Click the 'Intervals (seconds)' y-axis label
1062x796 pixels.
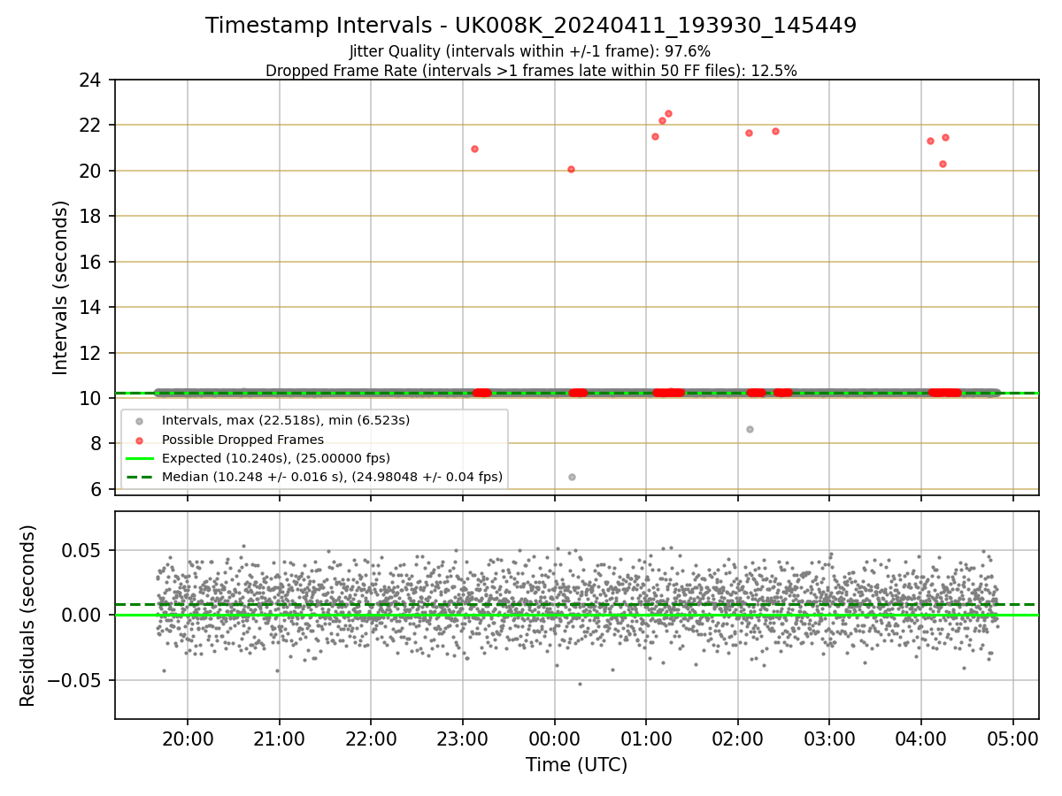coord(60,287)
